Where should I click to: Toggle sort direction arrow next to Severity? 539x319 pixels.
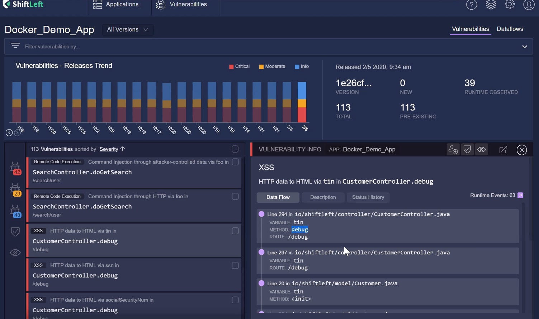click(123, 149)
